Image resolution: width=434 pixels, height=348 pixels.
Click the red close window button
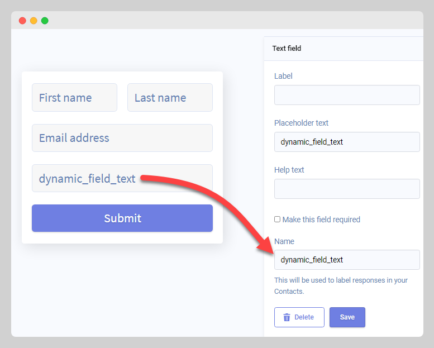[22, 21]
